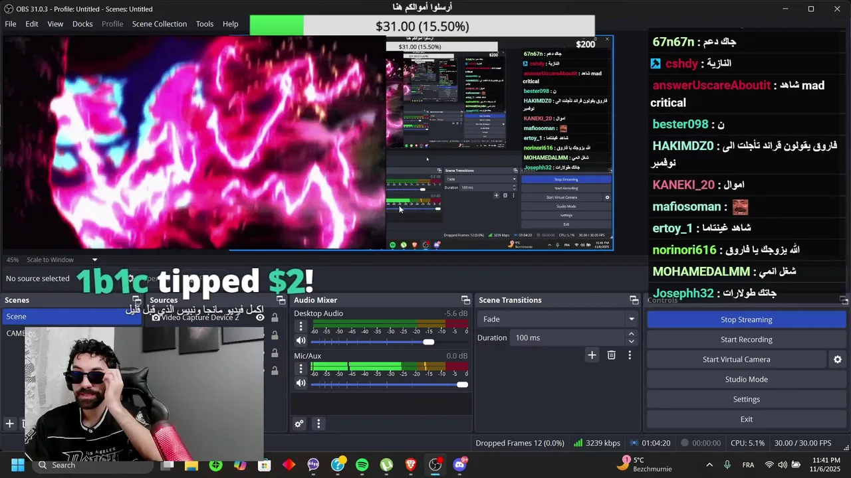The height and width of the screenshot is (478, 851).
Task: Open Mic/Aux three-dot options menu
Action: click(x=301, y=368)
